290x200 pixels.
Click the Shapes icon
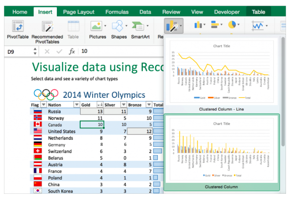(x=118, y=26)
